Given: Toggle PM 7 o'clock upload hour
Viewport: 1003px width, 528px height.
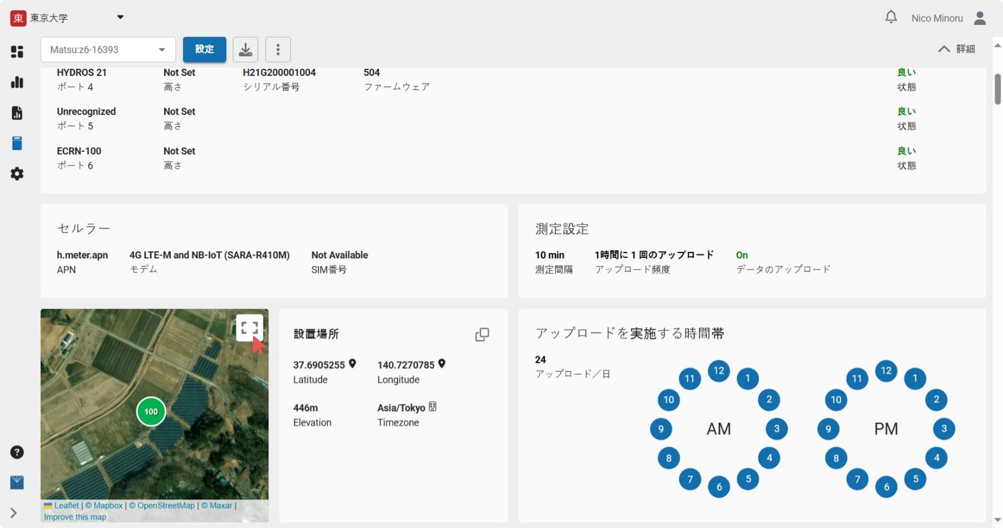Looking at the screenshot, I should [857, 479].
